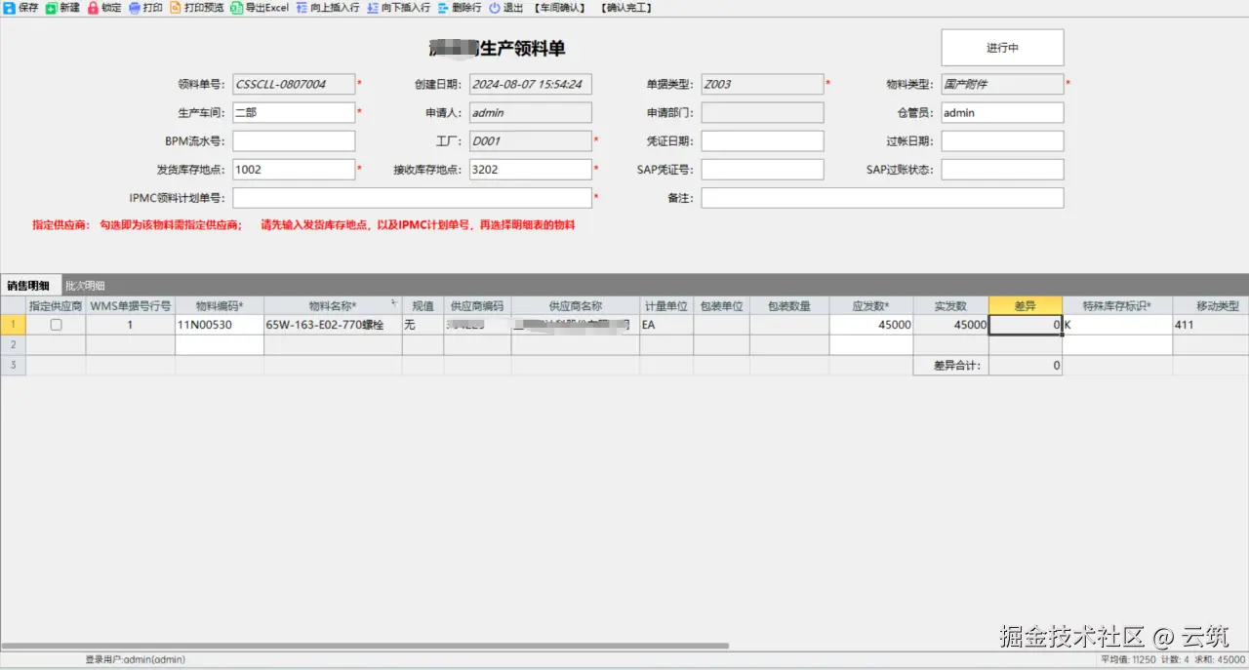The image size is (1249, 670).
Task: Click 平均值: 11250 in status bar
Action: 1129,659
